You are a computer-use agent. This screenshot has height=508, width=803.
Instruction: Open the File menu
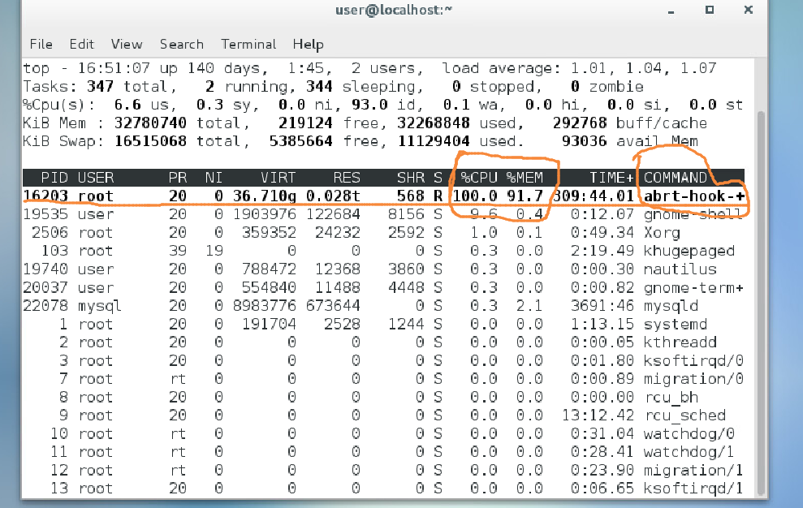point(41,44)
